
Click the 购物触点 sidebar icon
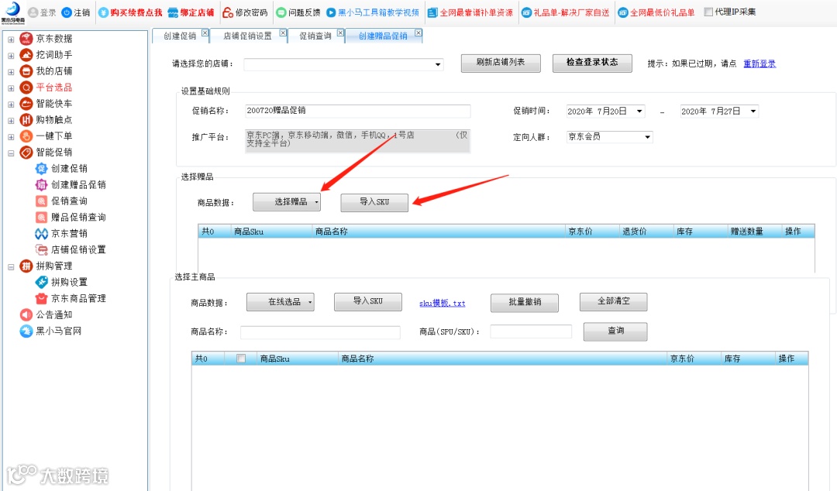click(26, 119)
